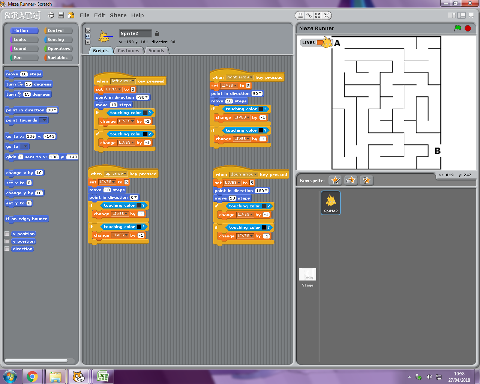Show the Control blocks category
Screen dimensions: 480x384
[x=58, y=31]
